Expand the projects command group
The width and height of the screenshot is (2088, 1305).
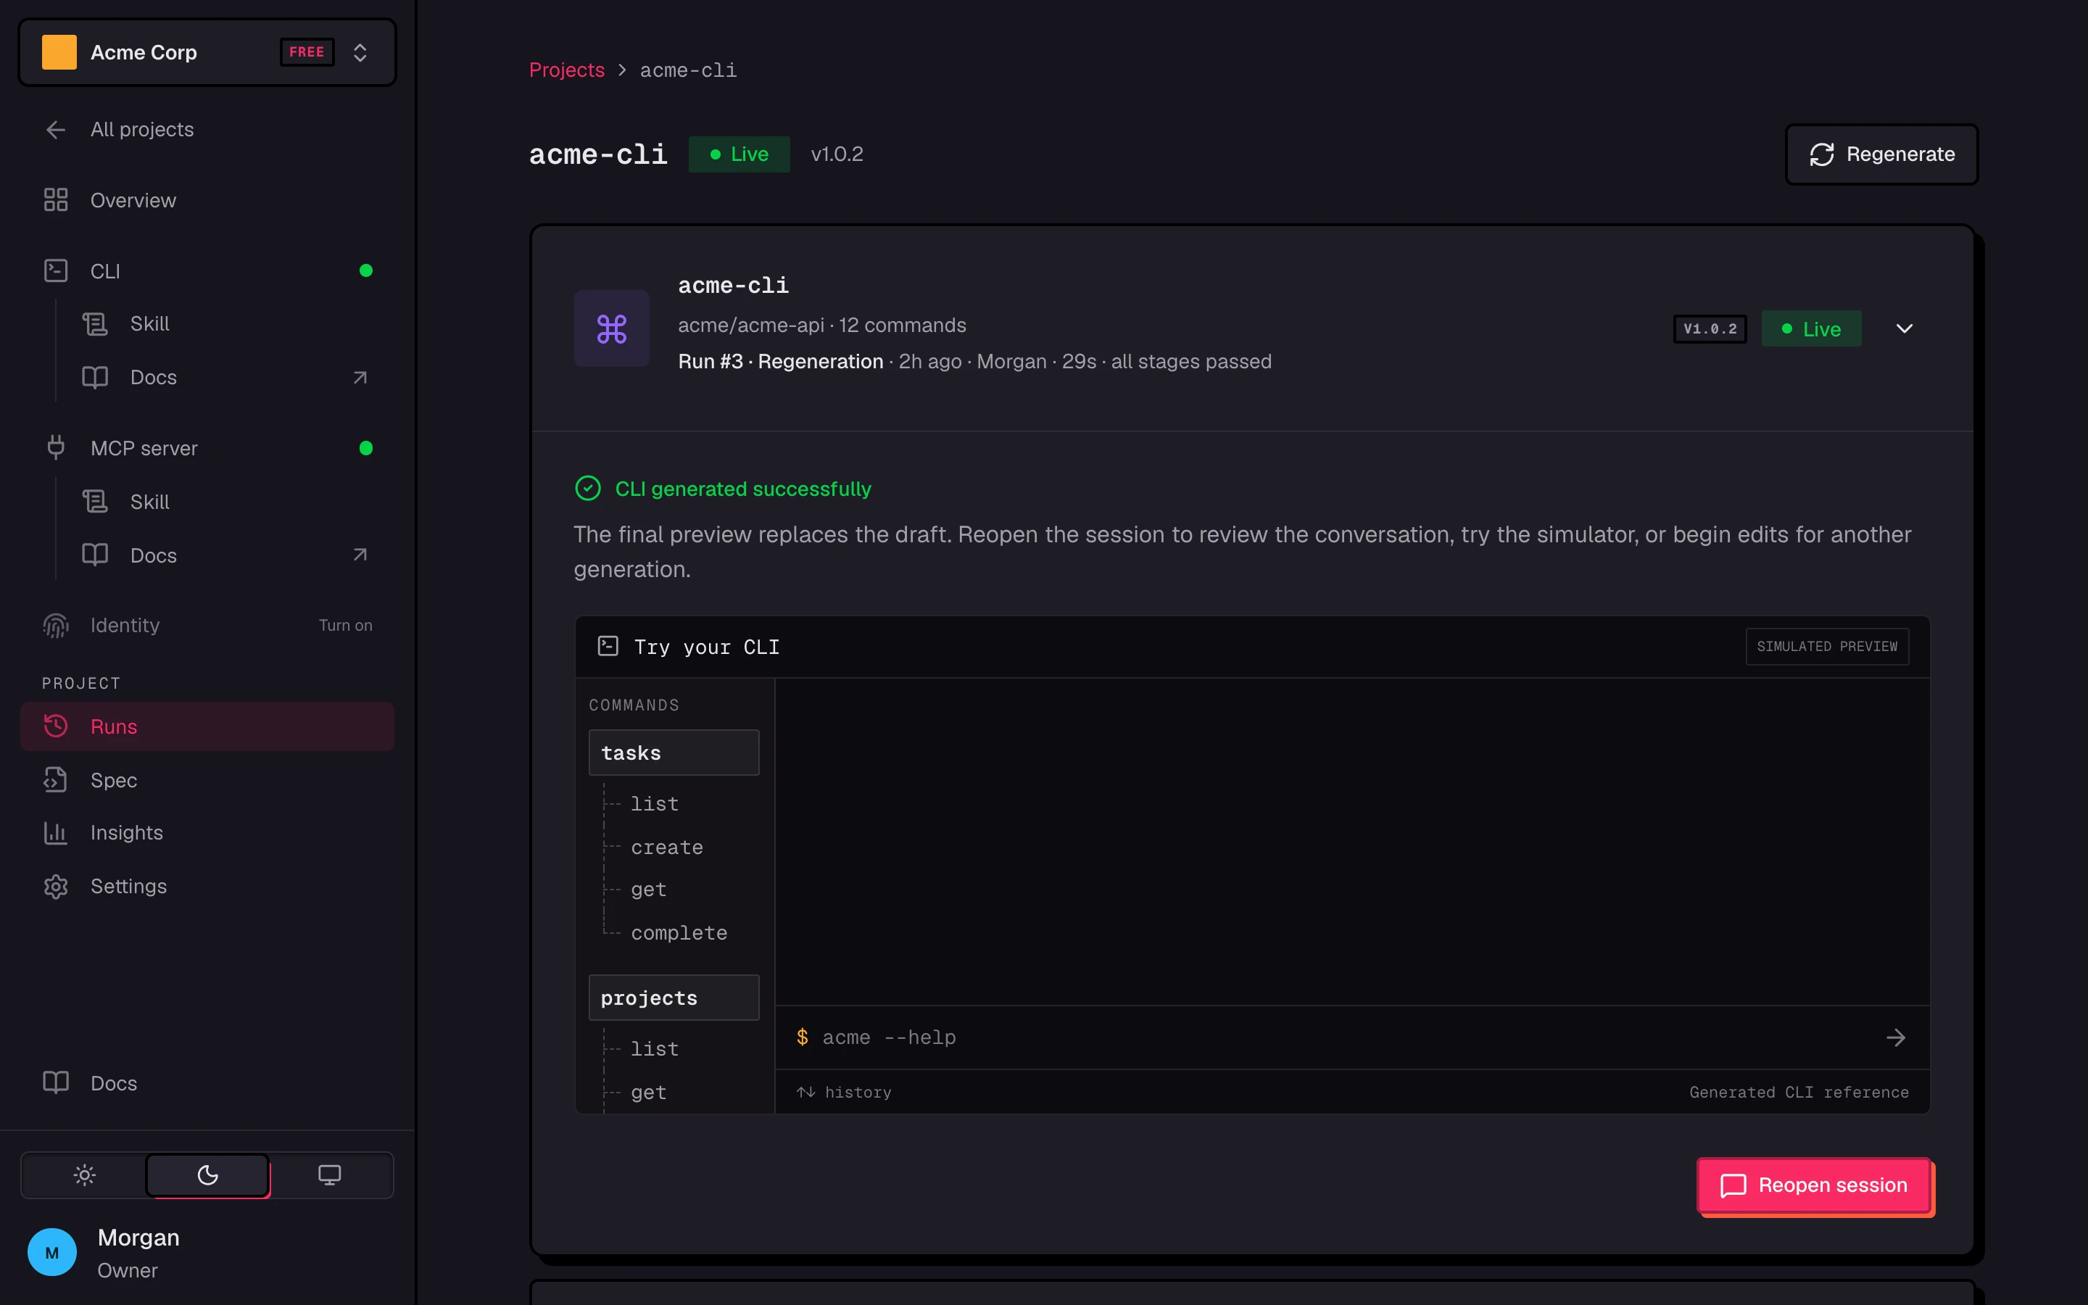point(674,998)
